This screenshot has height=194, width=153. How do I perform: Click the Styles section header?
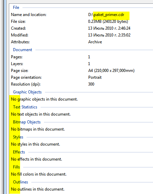click(x=18, y=137)
